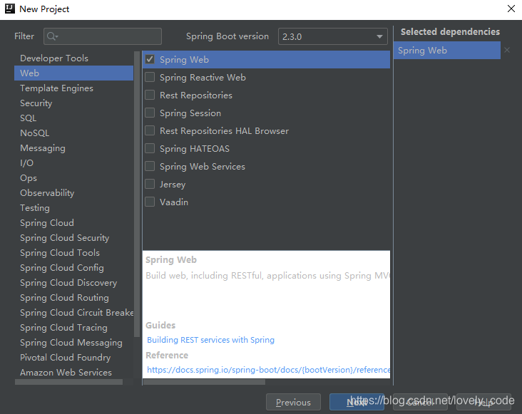Enable Rest Repositories HAL Browser
Screen dimensions: 522x414
tap(150, 130)
